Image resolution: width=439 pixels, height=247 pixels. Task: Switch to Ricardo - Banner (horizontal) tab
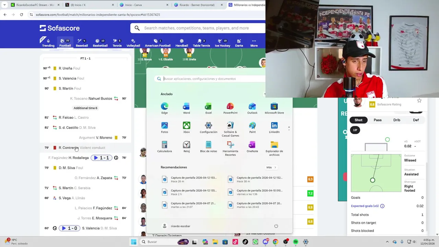[x=198, y=5]
